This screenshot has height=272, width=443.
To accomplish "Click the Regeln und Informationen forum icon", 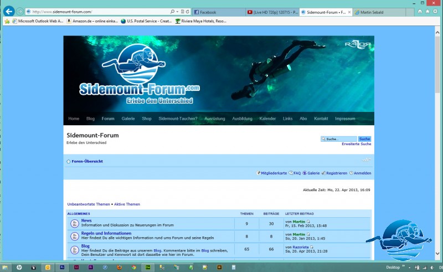I will pos(75,237).
